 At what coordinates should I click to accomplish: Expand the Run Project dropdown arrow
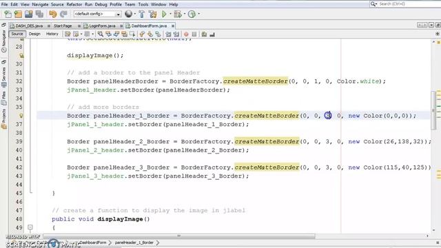pyautogui.click(x=170, y=14)
